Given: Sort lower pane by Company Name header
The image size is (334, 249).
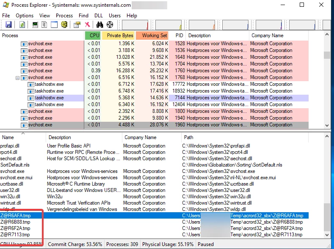Looking at the screenshot, I should pyautogui.click(x=152, y=137).
